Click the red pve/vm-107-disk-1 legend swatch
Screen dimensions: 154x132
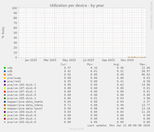(x=5, y=92)
